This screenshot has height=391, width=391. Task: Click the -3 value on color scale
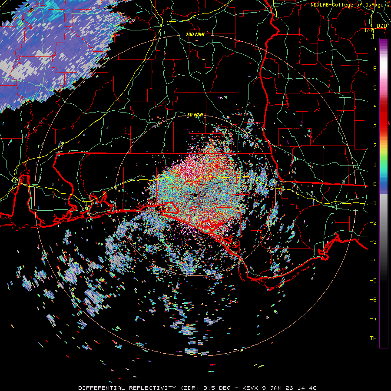tap(373, 242)
